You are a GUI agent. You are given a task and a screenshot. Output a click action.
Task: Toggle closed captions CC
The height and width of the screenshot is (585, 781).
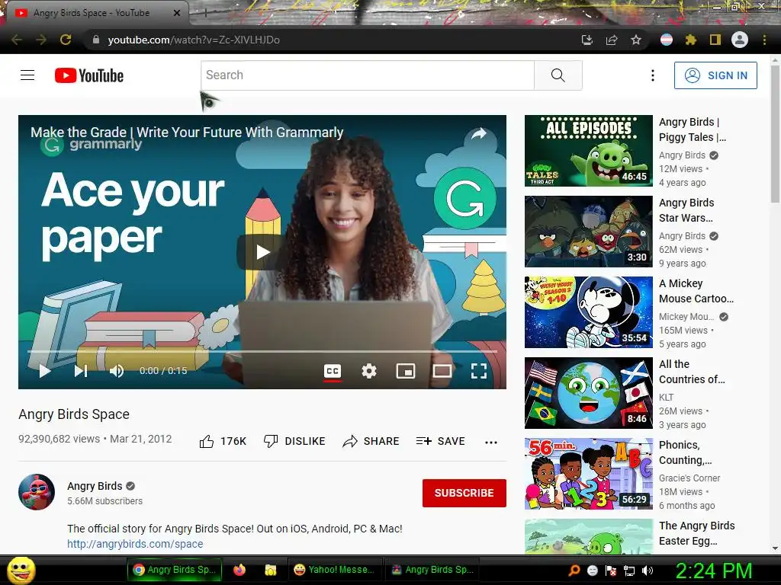333,371
